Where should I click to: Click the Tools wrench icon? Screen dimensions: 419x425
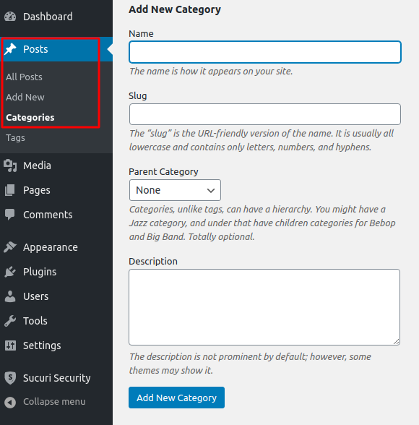pos(10,321)
